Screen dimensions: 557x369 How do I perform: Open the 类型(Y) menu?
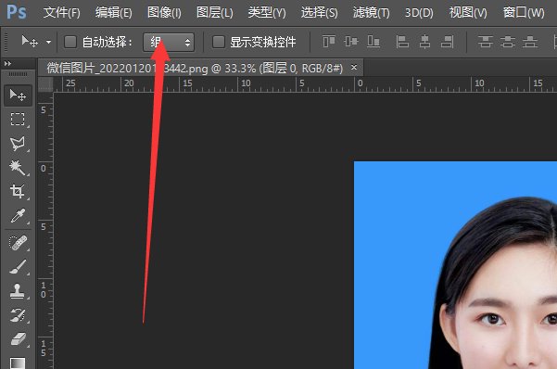pos(267,13)
